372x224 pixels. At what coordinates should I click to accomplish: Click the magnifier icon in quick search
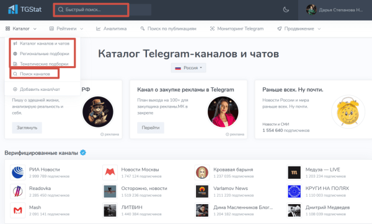(61, 9)
